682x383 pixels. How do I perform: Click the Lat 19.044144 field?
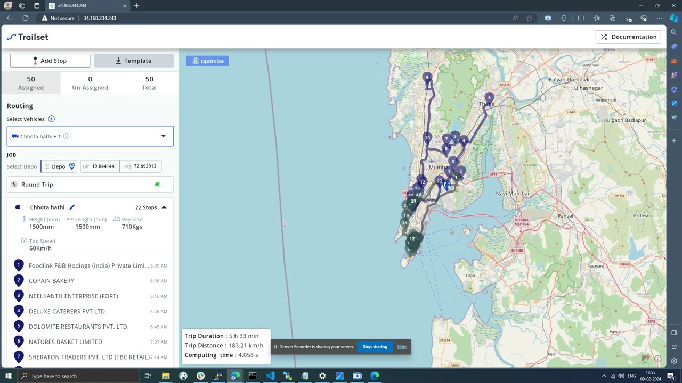[100, 166]
